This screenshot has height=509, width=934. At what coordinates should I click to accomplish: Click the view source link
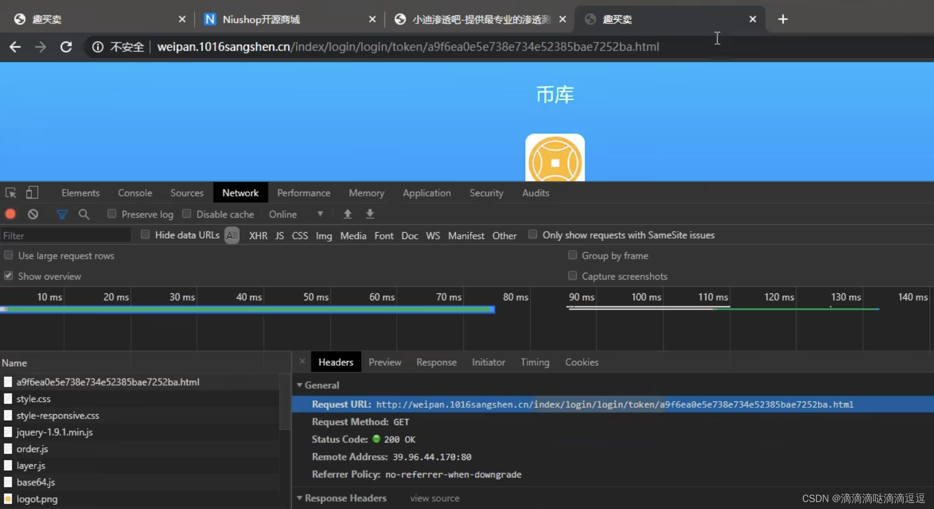tap(434, 498)
